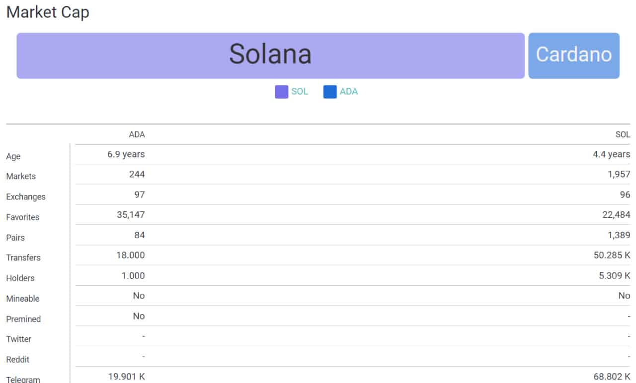Click the ADA legend label
This screenshot has height=383, width=636.
[349, 92]
